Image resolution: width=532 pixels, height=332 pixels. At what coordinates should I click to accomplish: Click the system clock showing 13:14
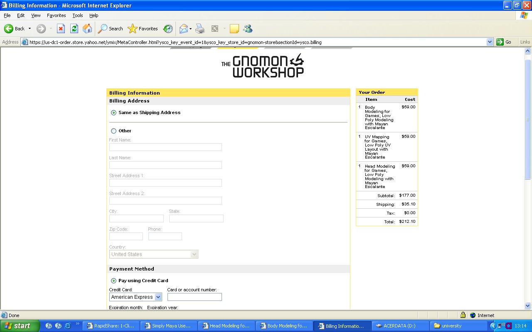[520, 326]
